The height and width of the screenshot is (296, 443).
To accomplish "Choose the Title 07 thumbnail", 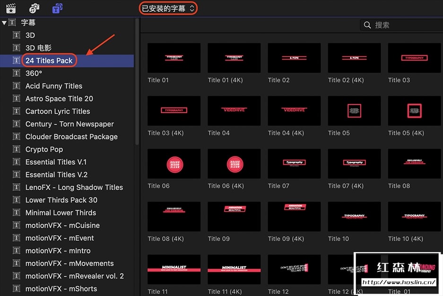I will click(294, 164).
